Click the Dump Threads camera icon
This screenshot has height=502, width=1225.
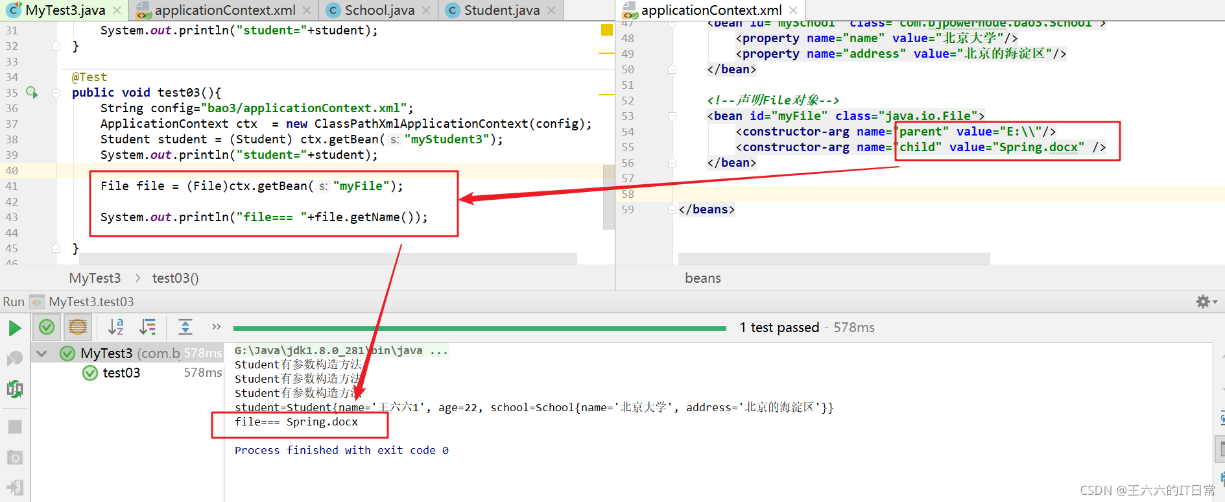coord(14,457)
